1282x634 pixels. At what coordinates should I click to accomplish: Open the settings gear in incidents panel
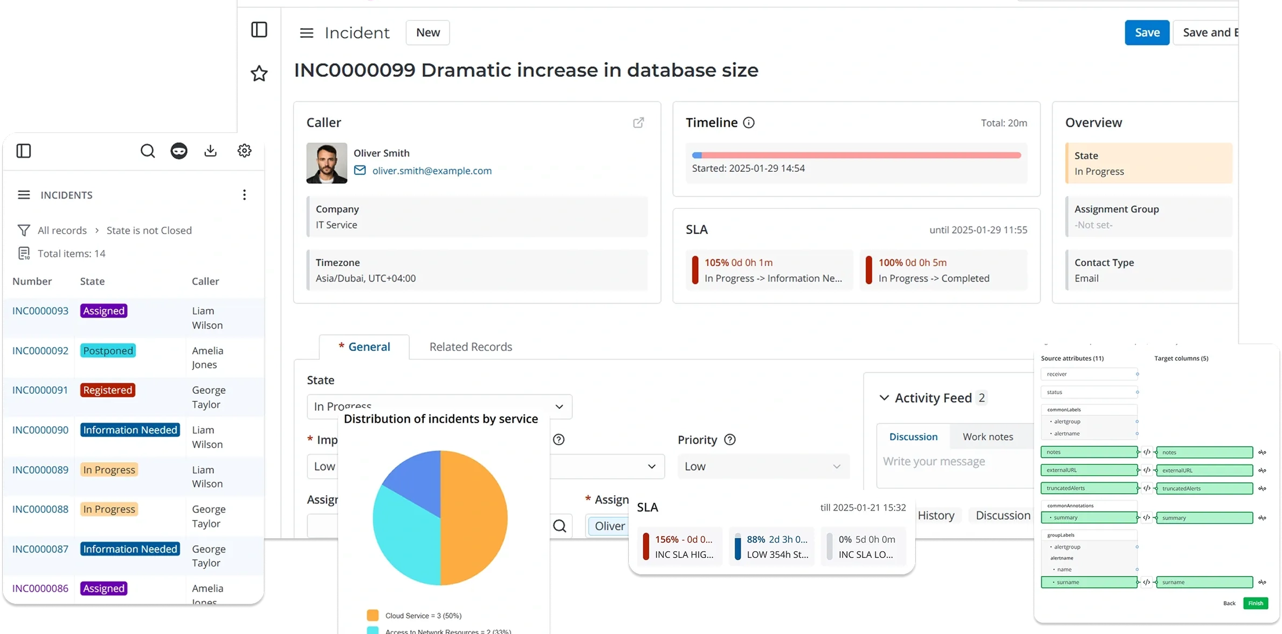244,150
